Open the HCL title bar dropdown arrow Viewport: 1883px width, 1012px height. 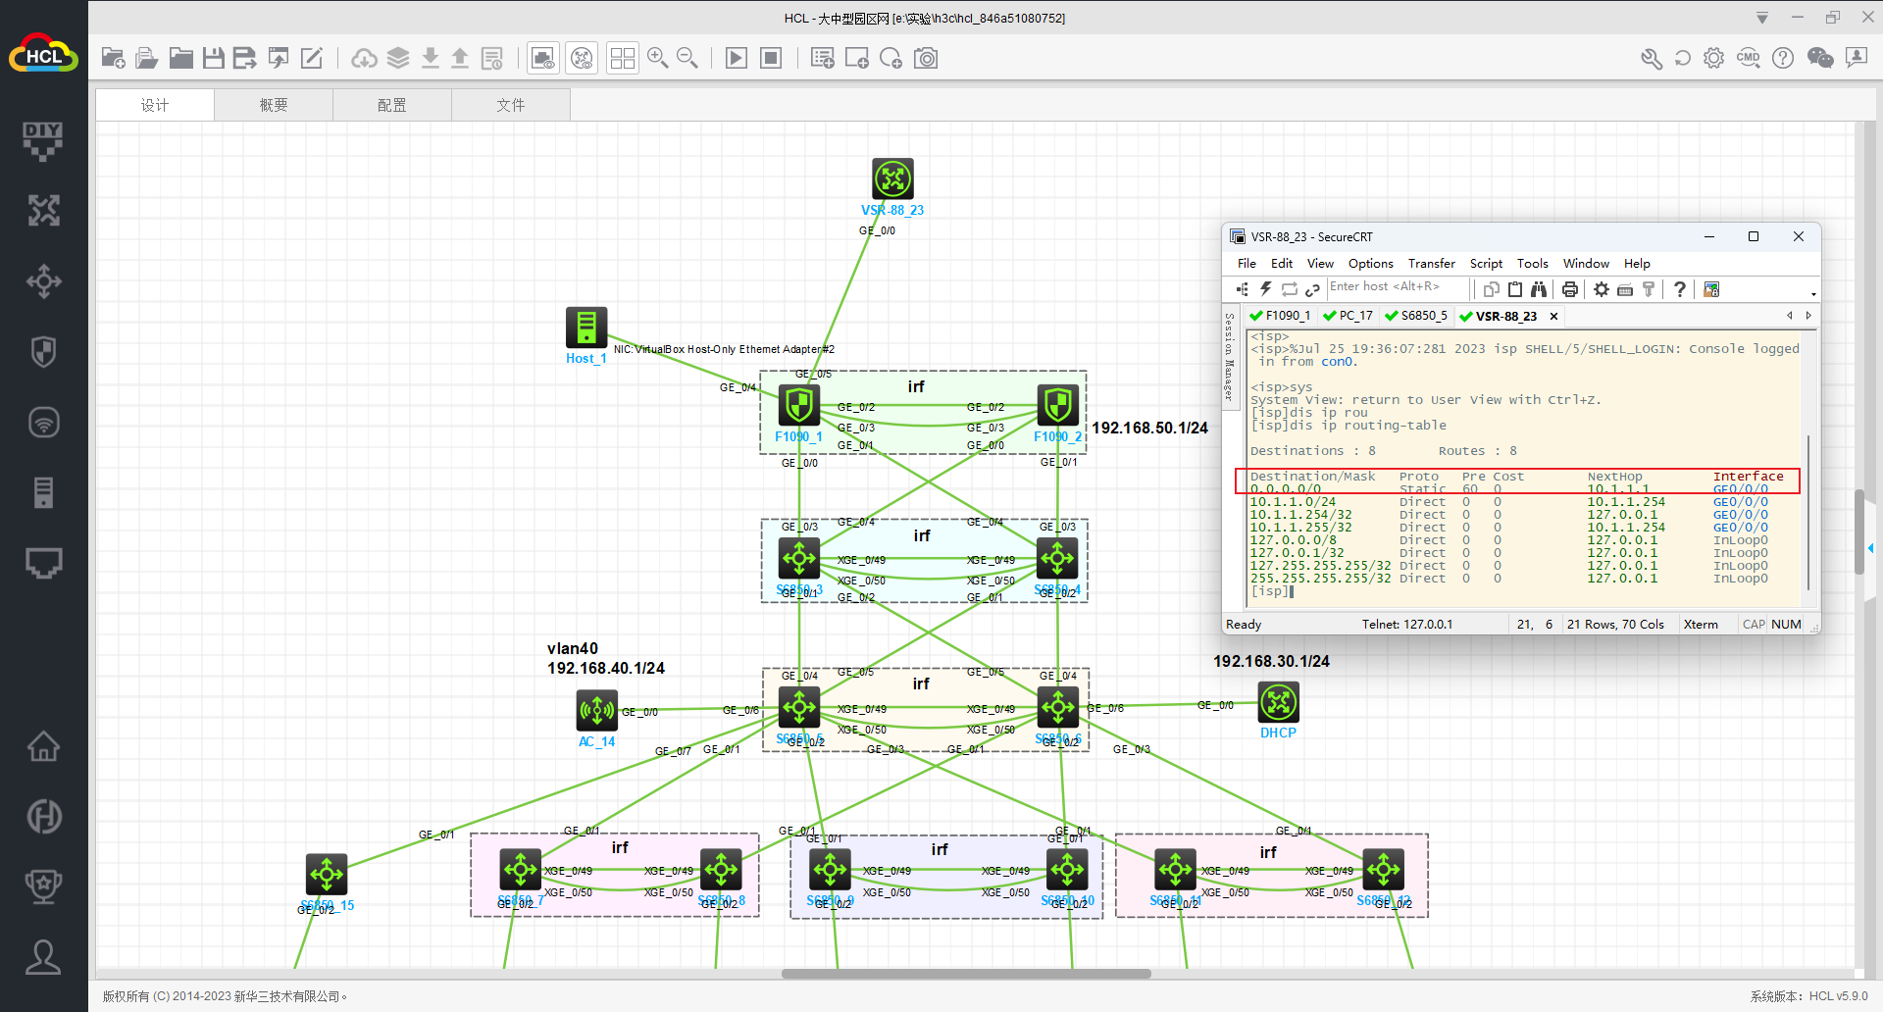pyautogui.click(x=1761, y=18)
